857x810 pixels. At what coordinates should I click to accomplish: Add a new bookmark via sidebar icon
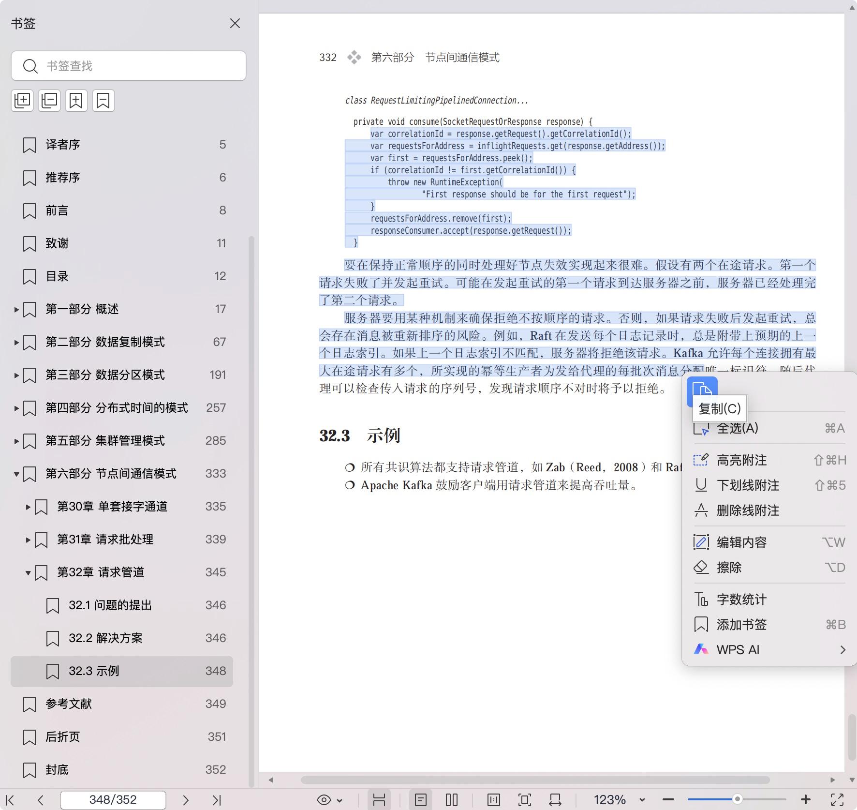(76, 100)
